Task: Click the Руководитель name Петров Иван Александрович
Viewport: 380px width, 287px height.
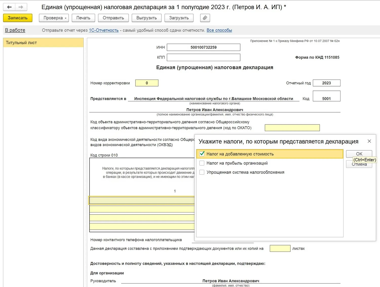Action: pyautogui.click(x=231, y=281)
